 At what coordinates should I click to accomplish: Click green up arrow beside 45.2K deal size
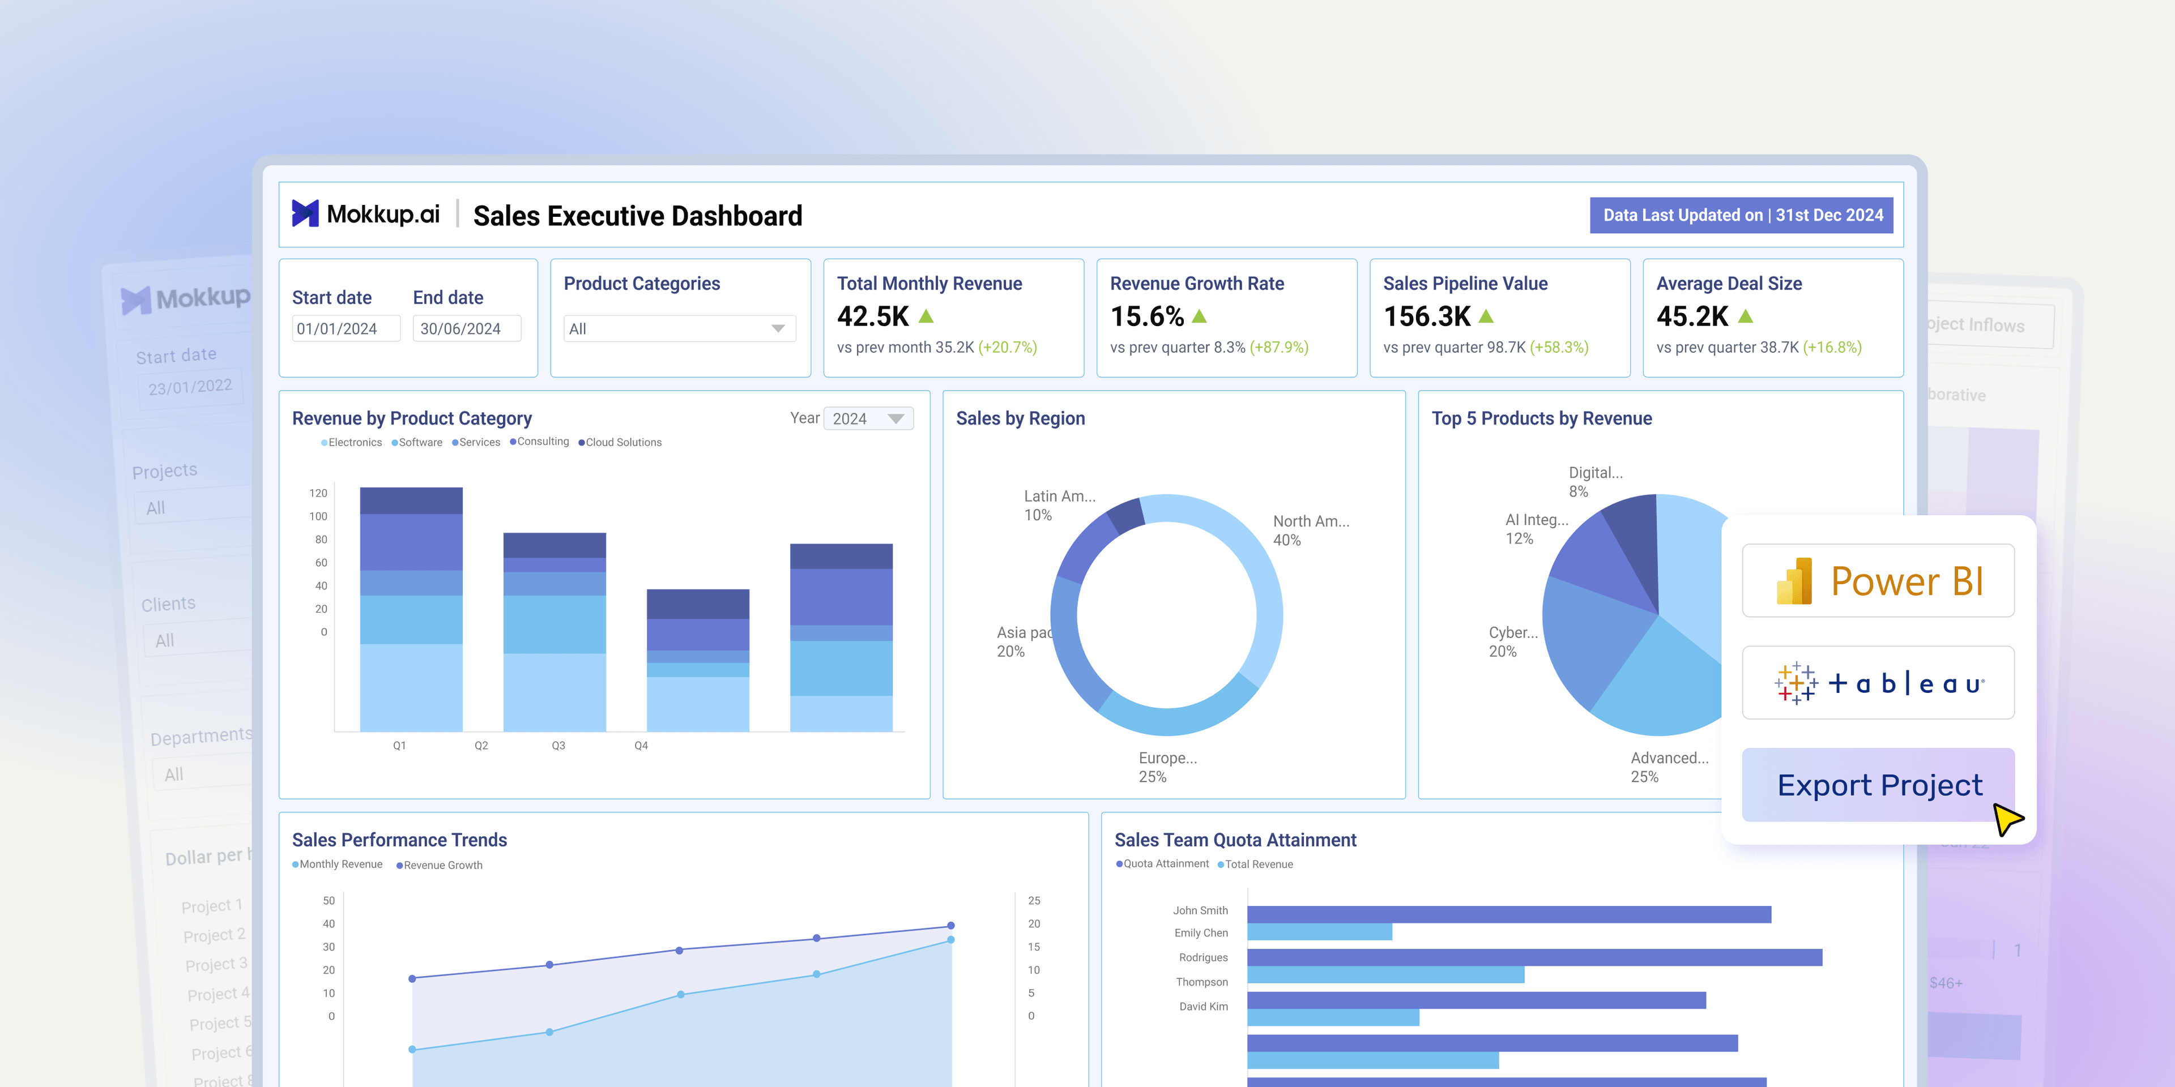coord(1746,316)
